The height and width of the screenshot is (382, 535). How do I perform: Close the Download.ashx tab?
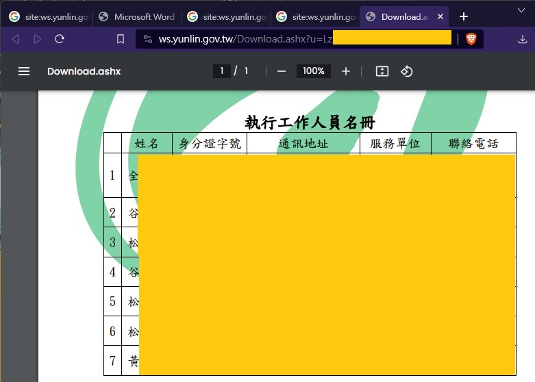[x=440, y=16]
